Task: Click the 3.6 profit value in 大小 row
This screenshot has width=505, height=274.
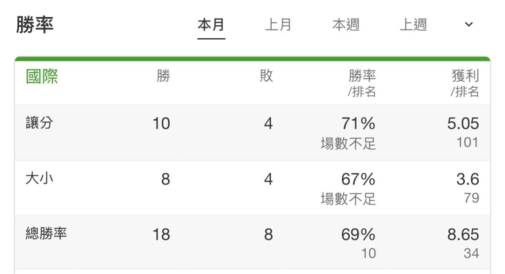Action: (x=468, y=179)
